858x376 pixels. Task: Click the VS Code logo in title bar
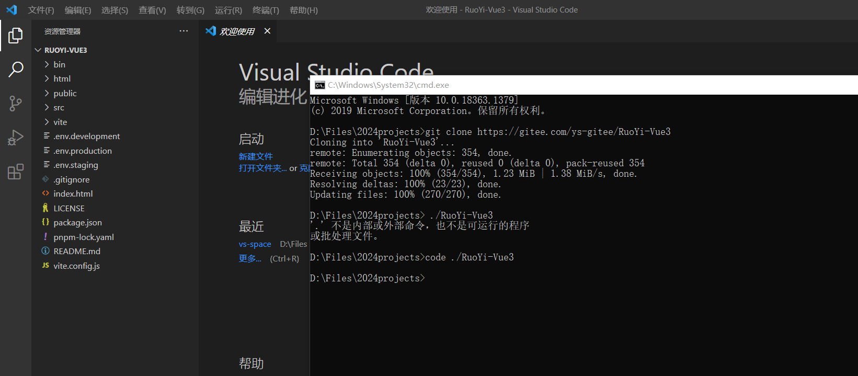coord(12,10)
